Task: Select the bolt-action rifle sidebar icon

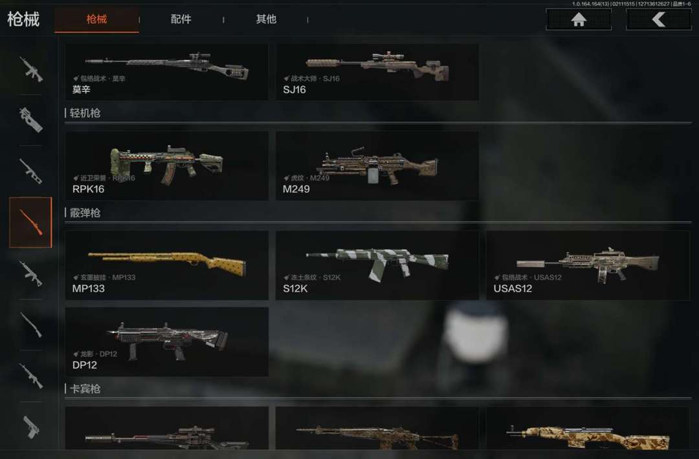Action: [x=31, y=325]
